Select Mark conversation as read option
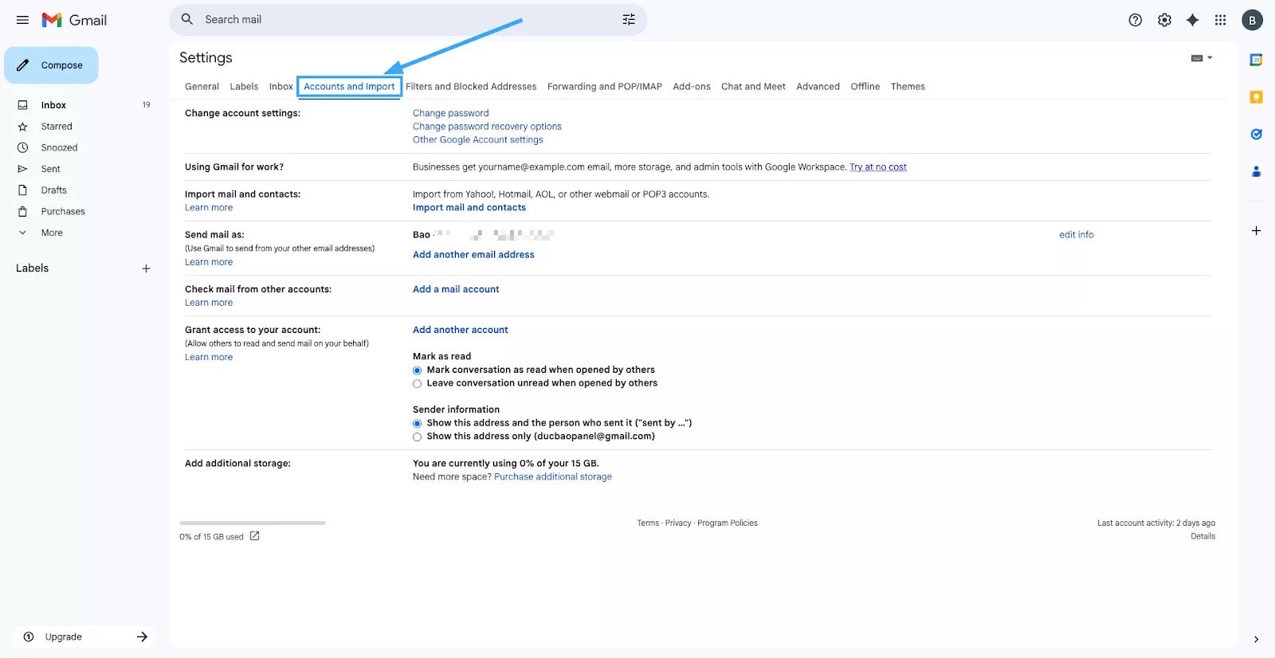 pyautogui.click(x=417, y=370)
